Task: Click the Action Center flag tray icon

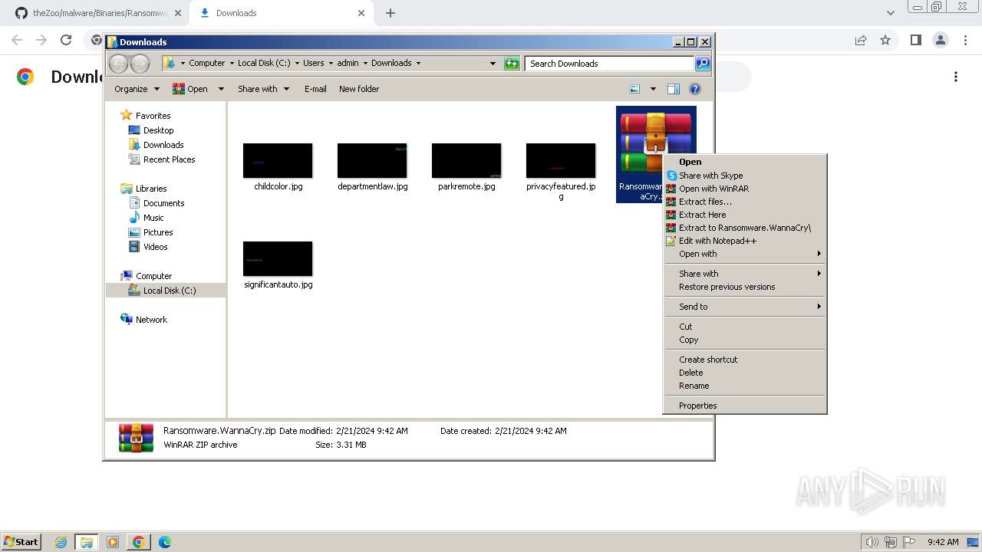Action: point(909,542)
